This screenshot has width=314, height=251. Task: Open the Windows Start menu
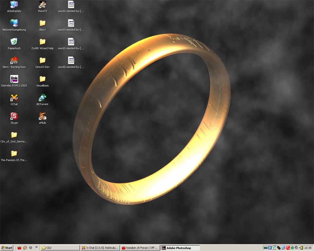[7, 248]
